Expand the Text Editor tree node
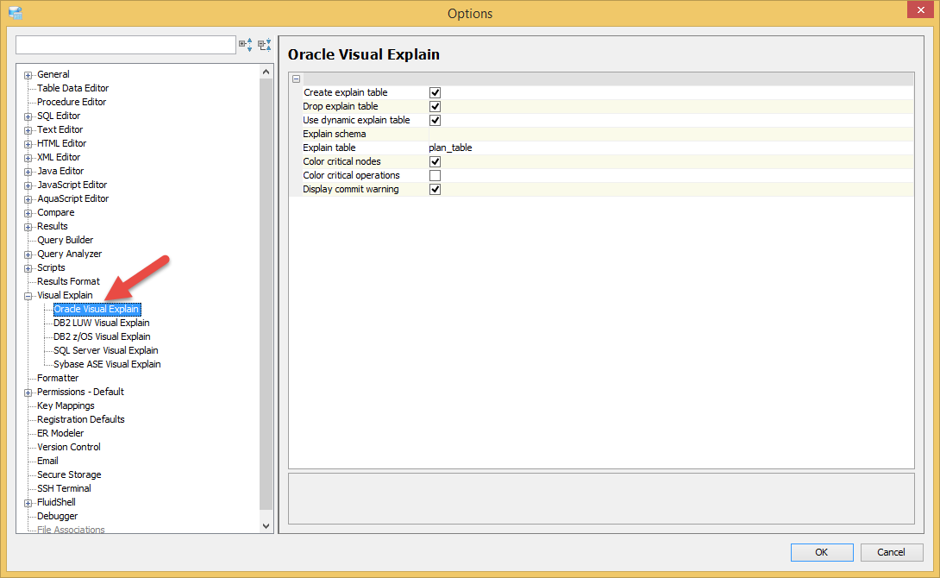940x578 pixels. pos(28,130)
